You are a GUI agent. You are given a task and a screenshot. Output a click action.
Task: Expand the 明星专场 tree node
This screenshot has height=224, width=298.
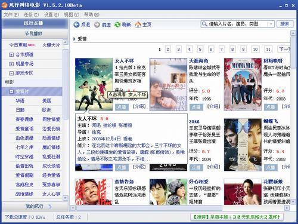click(x=11, y=64)
